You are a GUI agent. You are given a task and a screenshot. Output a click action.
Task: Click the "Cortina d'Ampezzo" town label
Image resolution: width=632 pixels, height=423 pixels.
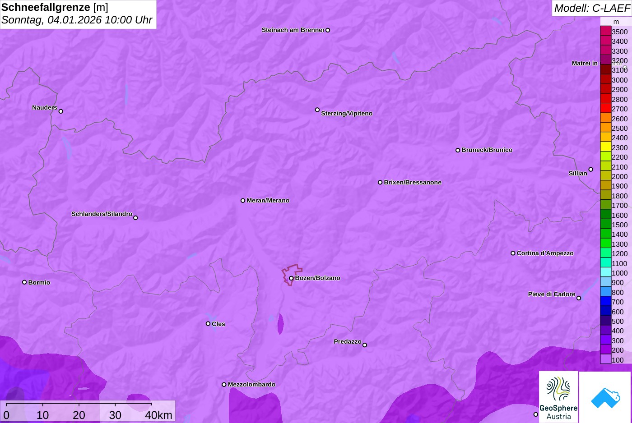(x=545, y=253)
